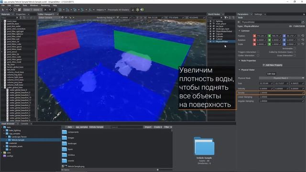Enable Clutter Interaction checkbox
The height and width of the screenshot is (172, 306).
(x=258, y=55)
